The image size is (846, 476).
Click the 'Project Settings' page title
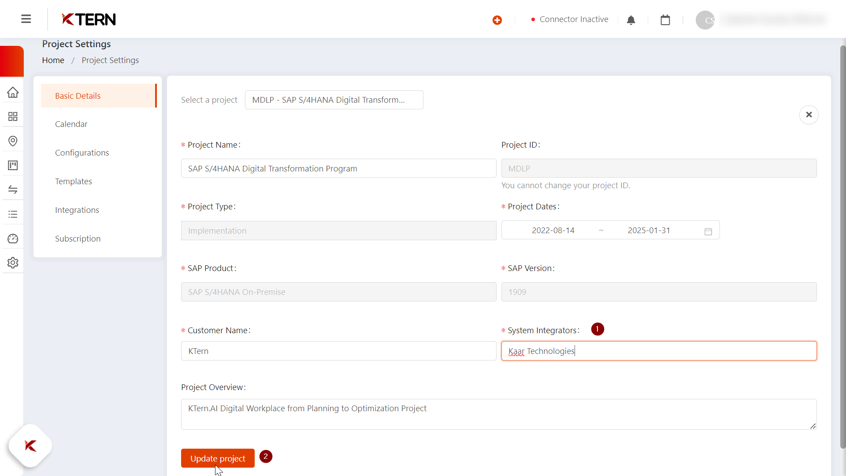[76, 44]
